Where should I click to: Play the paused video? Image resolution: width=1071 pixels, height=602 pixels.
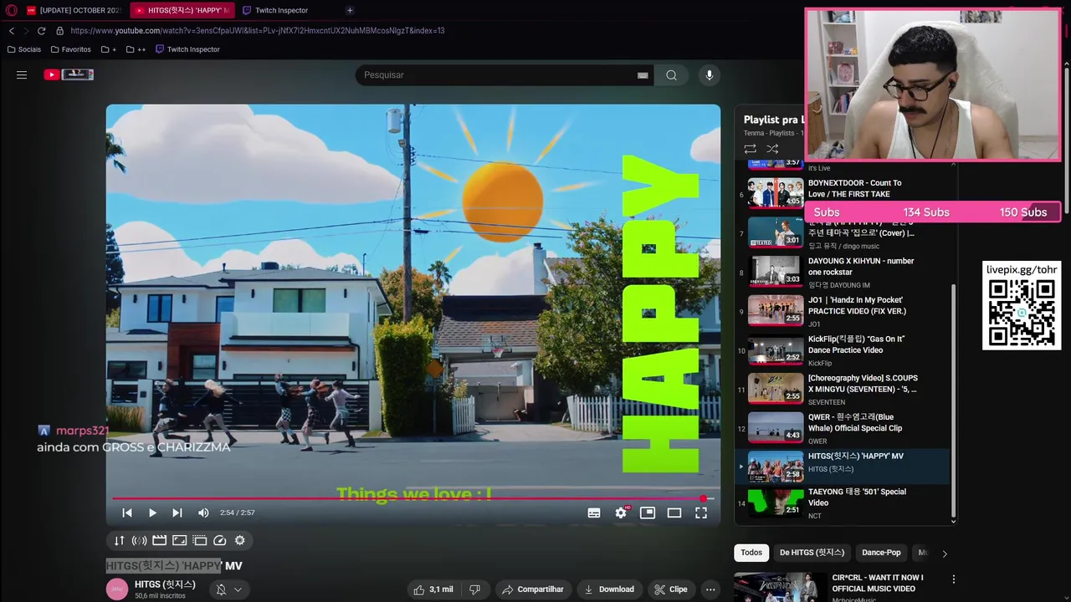pyautogui.click(x=152, y=513)
